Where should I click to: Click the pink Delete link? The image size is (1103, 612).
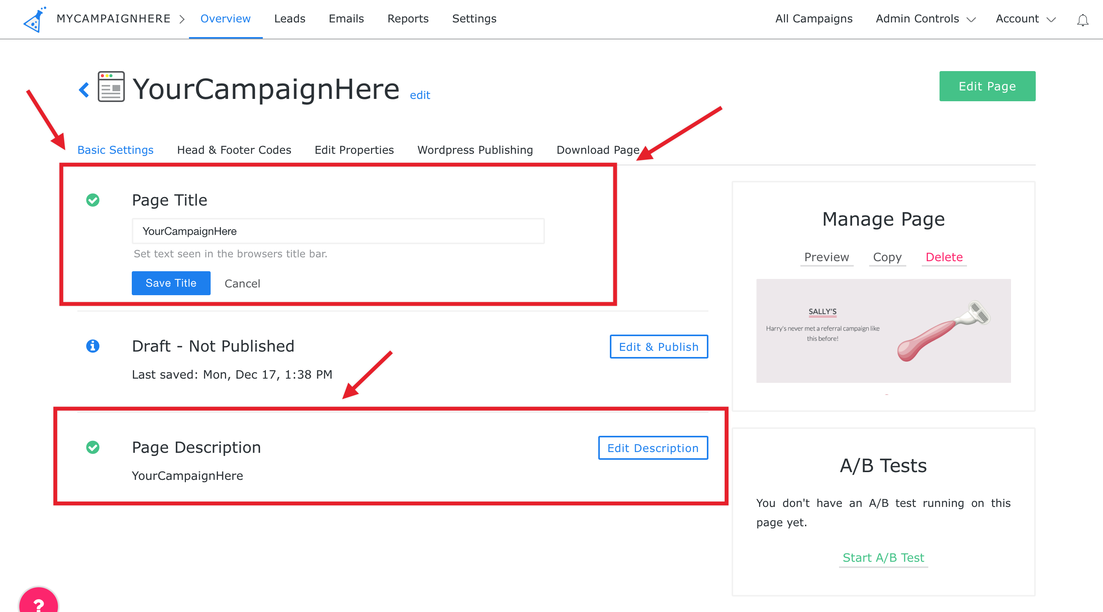click(944, 257)
